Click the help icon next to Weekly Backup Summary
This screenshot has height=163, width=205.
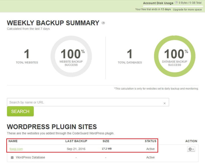pos(103,23)
